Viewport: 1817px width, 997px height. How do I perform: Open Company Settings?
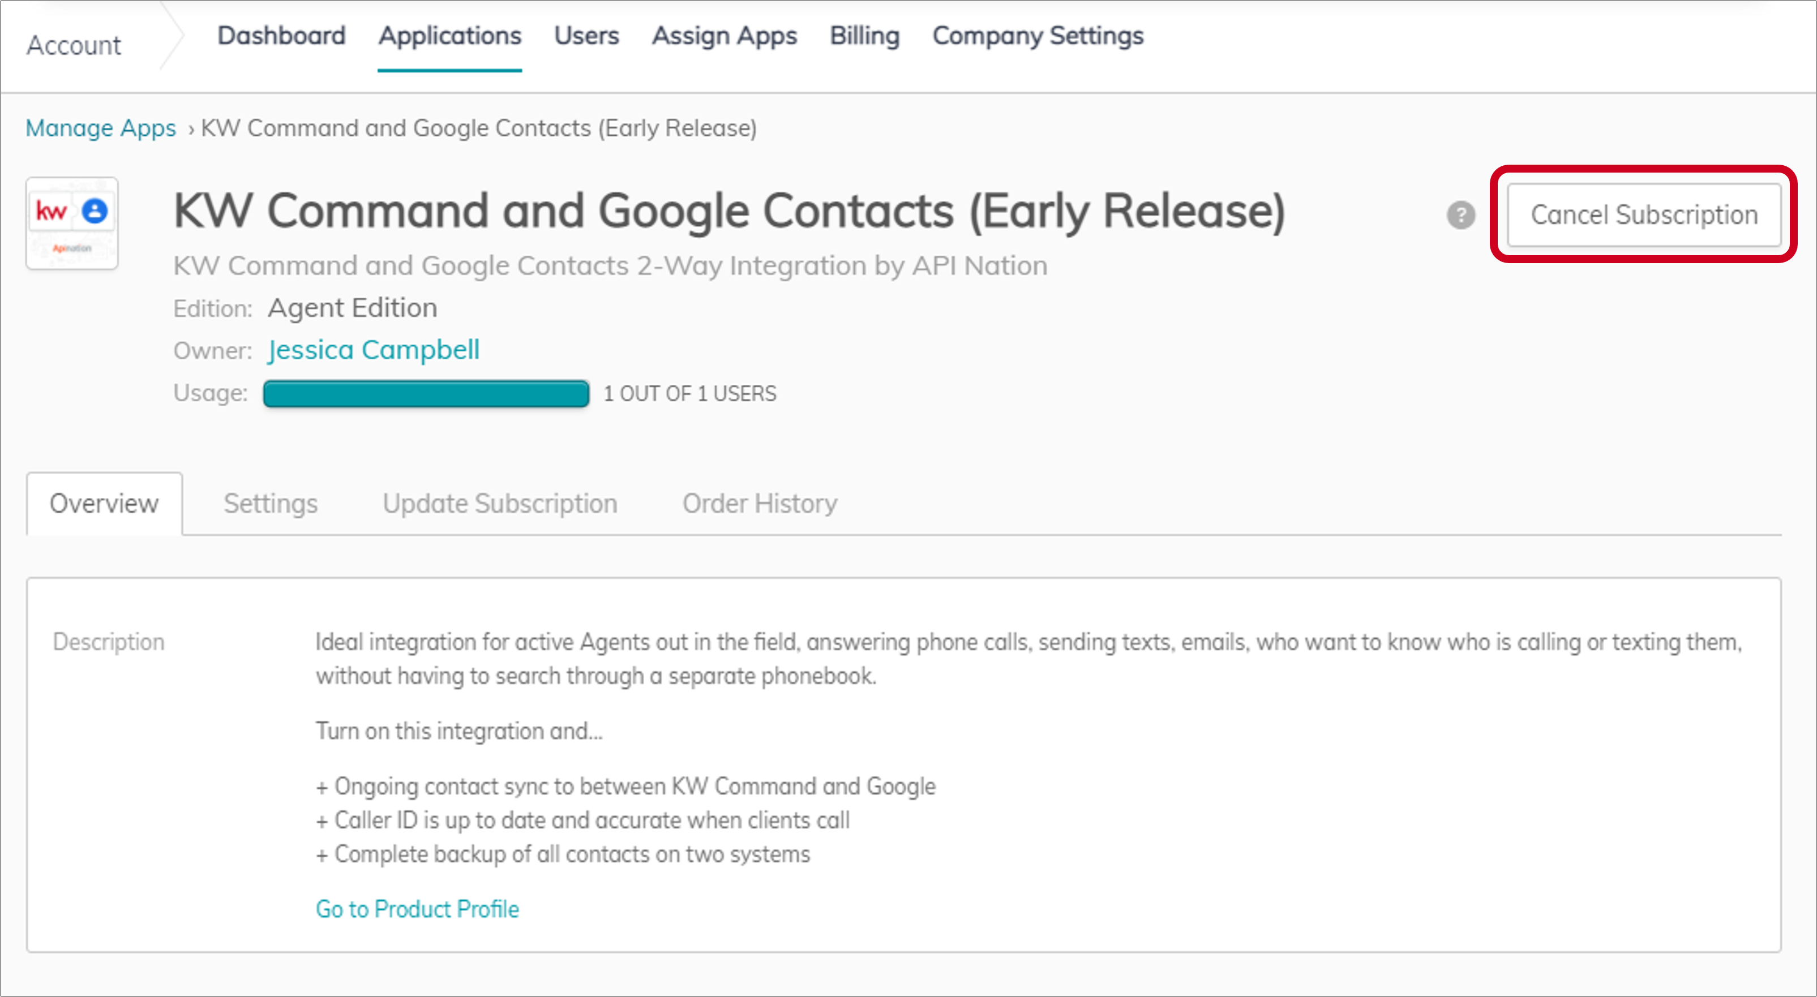click(1038, 35)
